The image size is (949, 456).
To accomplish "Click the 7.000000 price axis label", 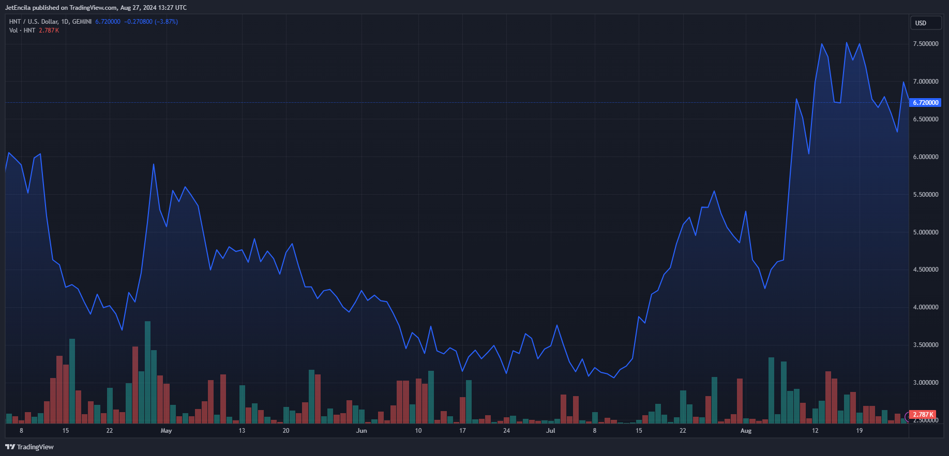I will tap(926, 82).
